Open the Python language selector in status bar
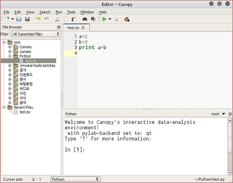 pyautogui.click(x=75, y=179)
